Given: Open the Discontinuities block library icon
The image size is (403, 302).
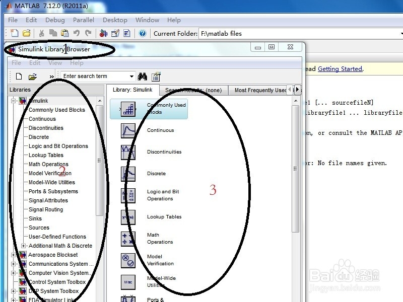Looking at the screenshot, I should point(128,152).
